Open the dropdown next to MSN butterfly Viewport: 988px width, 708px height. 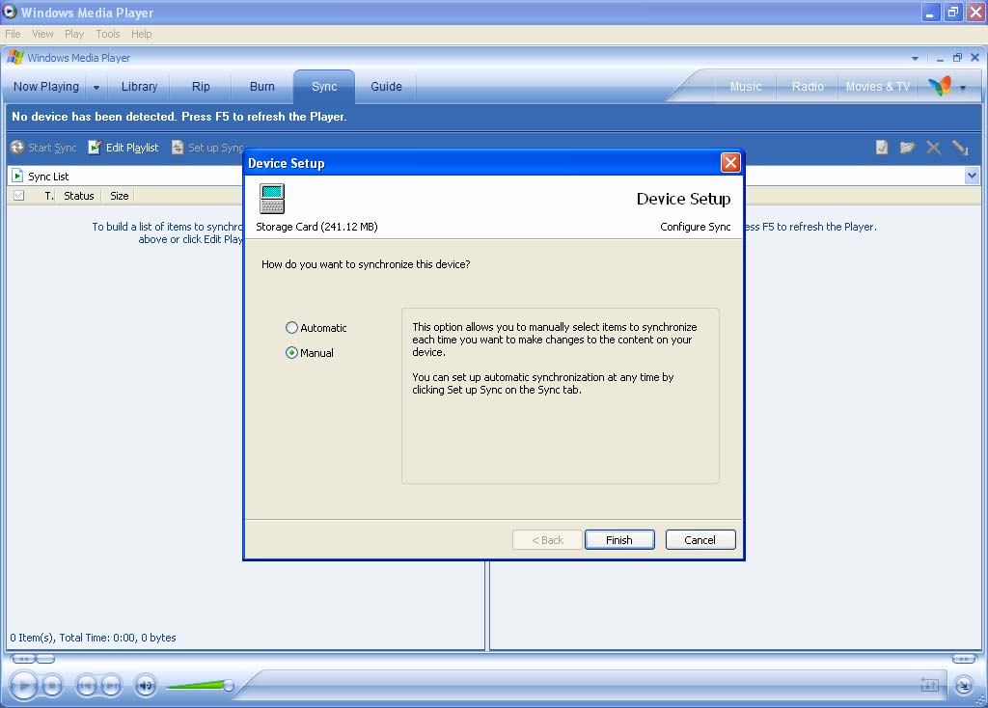(x=963, y=88)
